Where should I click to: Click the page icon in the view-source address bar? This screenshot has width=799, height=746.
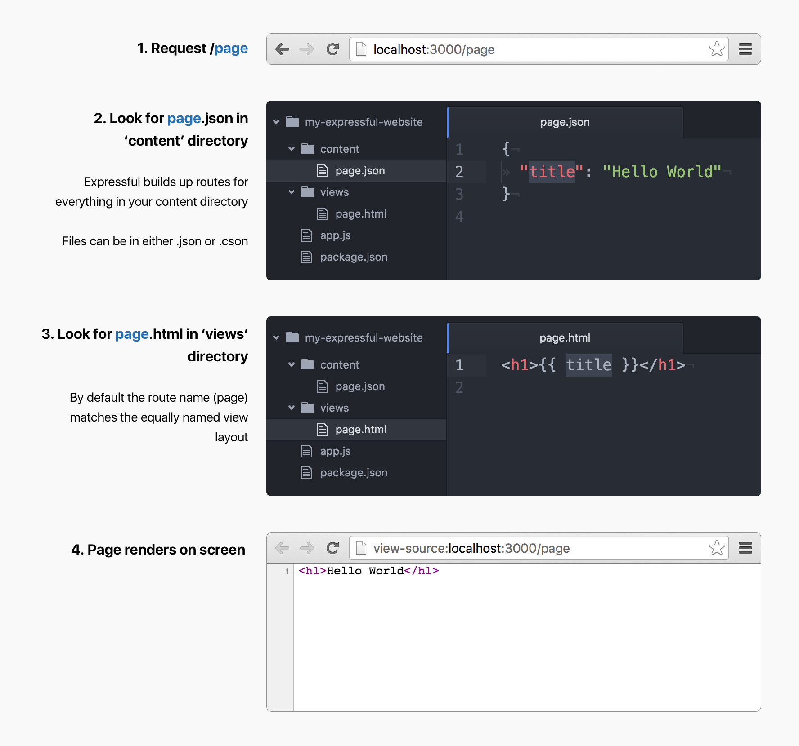pyautogui.click(x=361, y=548)
